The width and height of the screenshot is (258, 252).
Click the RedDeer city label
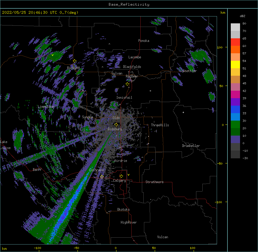132,76
